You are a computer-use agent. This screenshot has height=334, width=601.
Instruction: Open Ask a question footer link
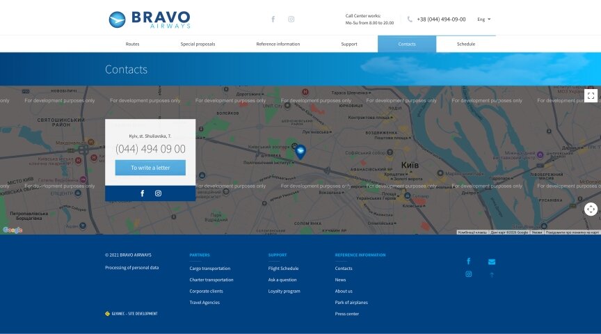point(282,280)
